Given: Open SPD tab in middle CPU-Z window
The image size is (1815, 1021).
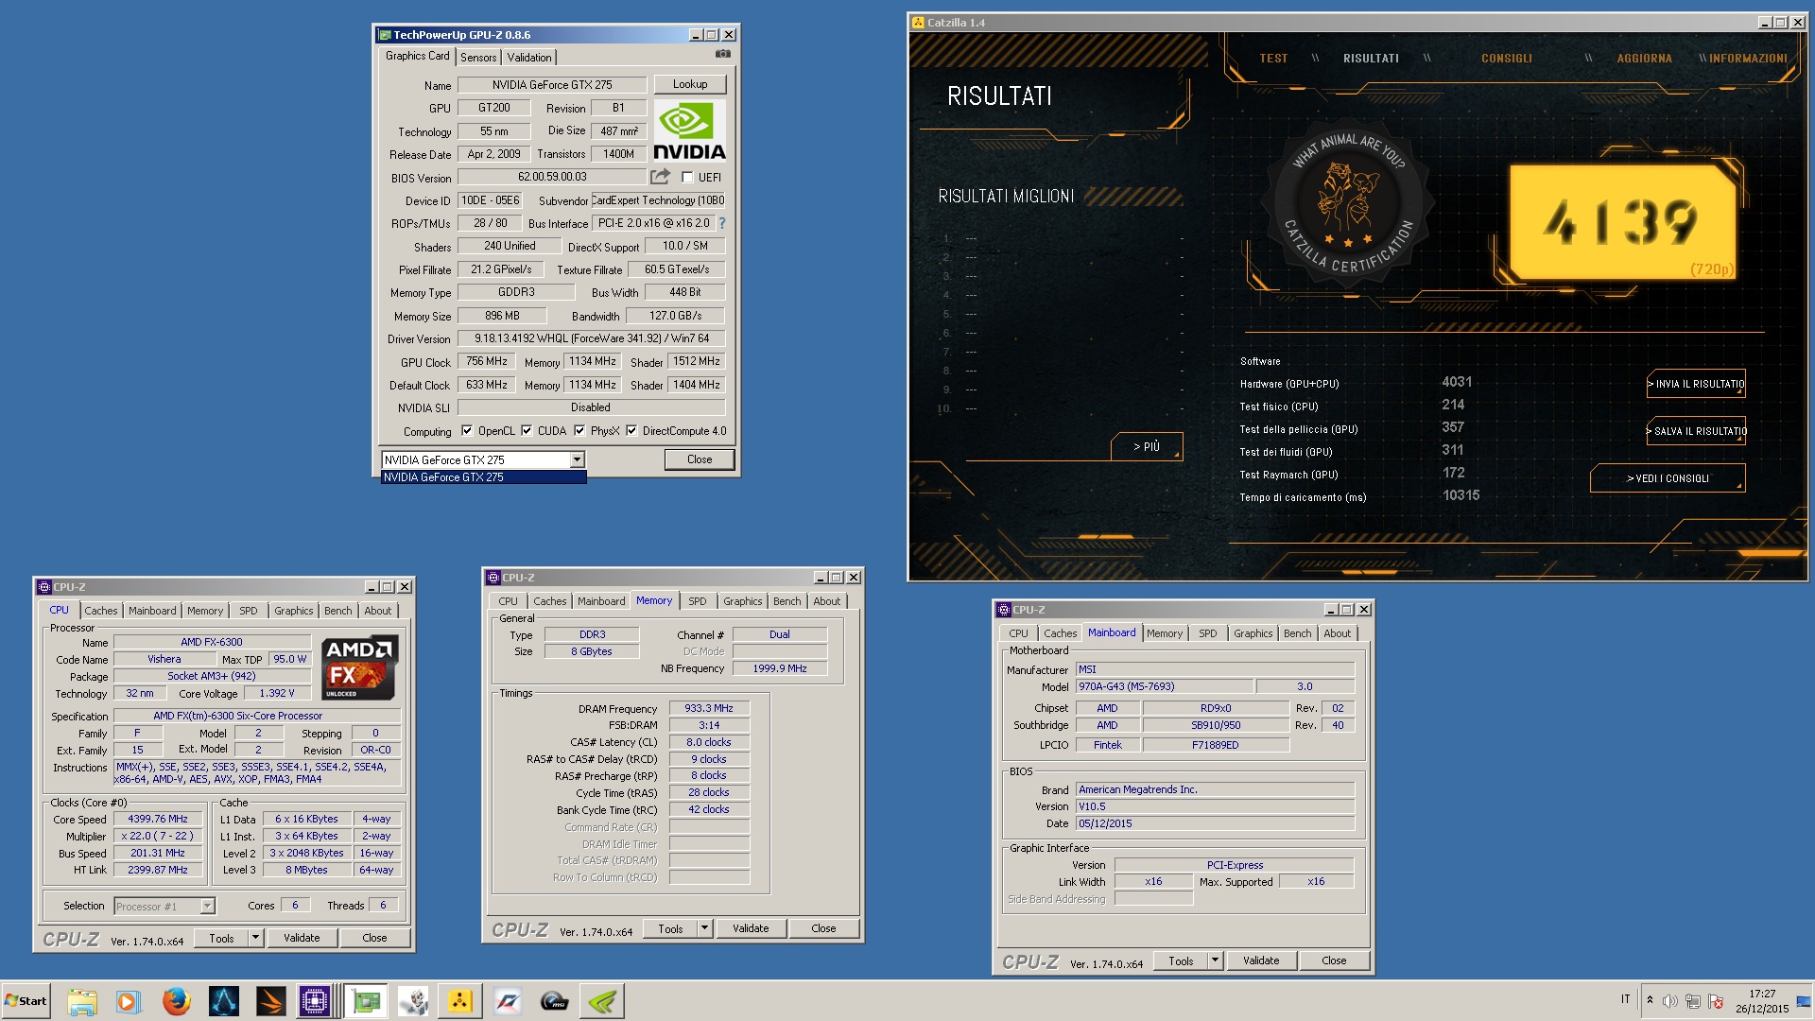Looking at the screenshot, I should 698,601.
